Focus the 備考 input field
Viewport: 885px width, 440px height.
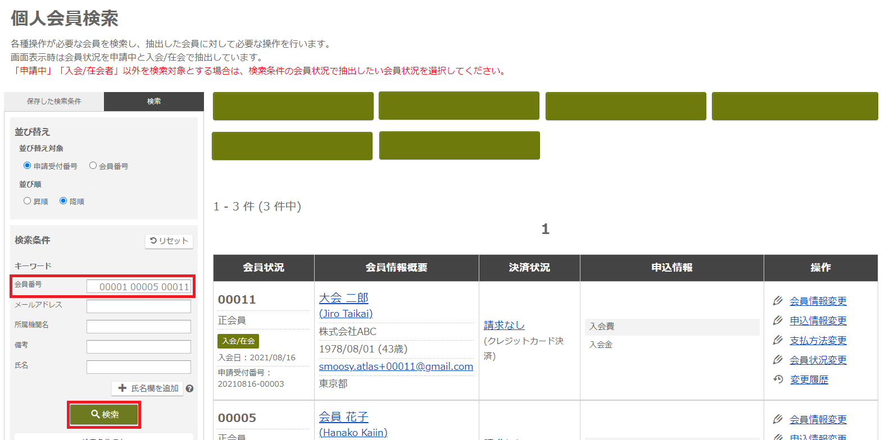(139, 347)
